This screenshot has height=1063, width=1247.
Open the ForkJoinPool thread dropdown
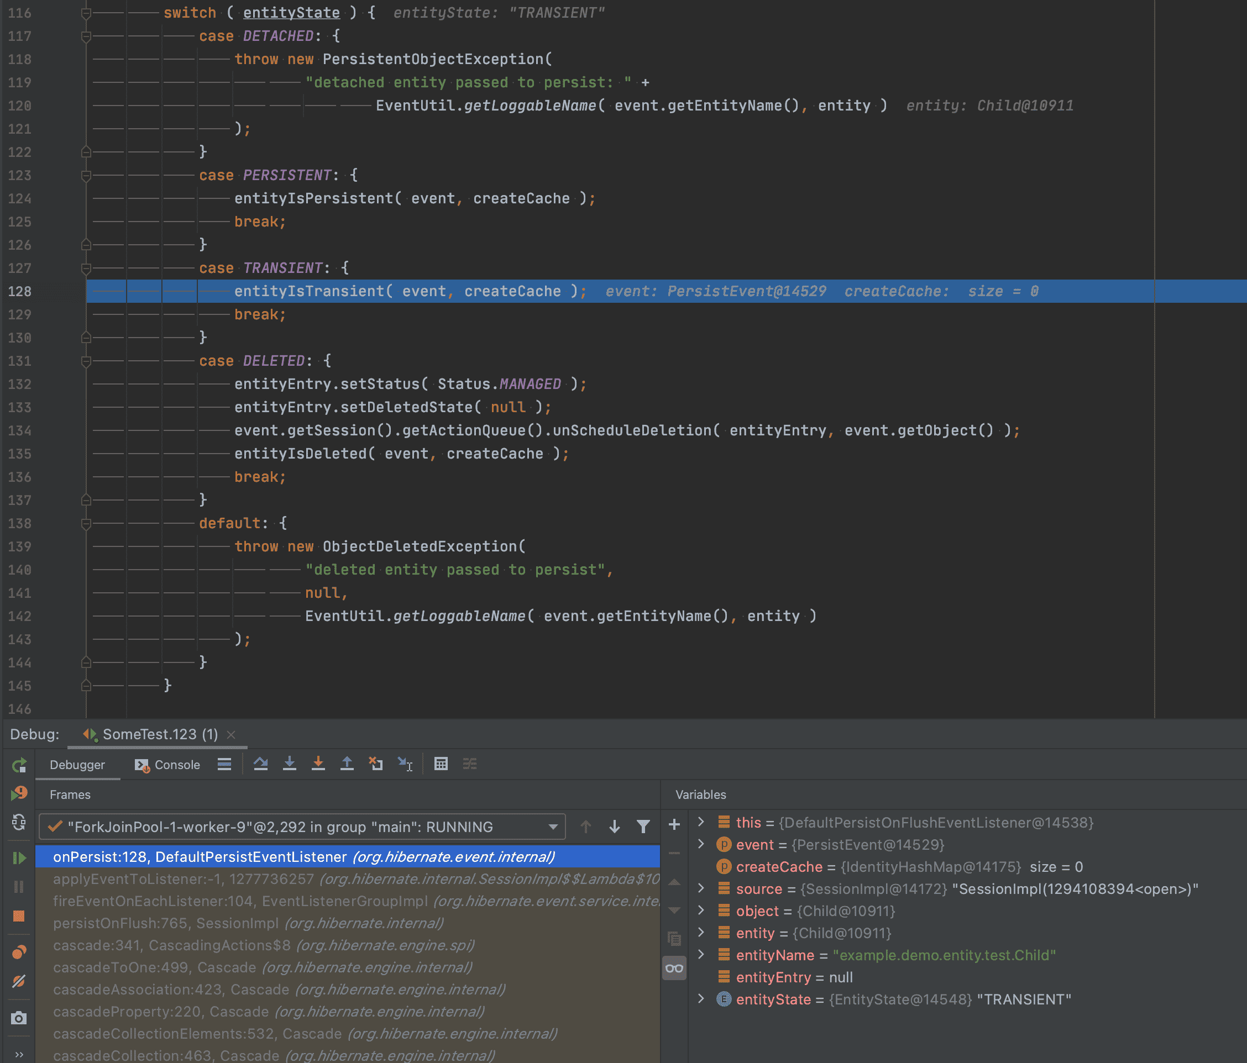(302, 827)
